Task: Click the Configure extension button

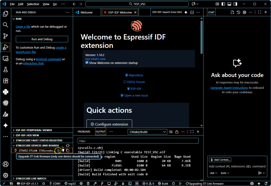Action: 109,124
